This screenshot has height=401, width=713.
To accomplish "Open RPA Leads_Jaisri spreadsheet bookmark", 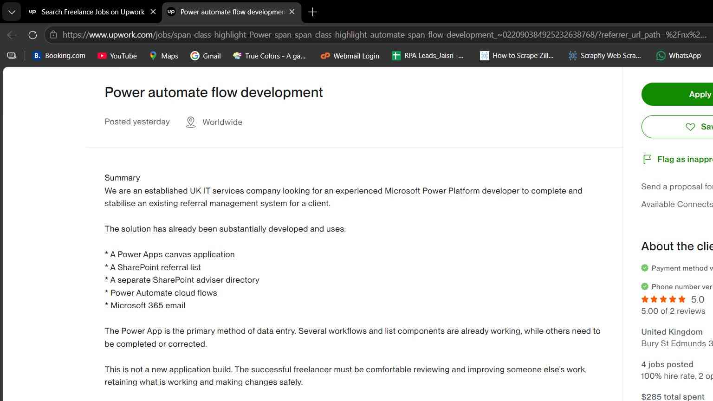I will 428,56.
